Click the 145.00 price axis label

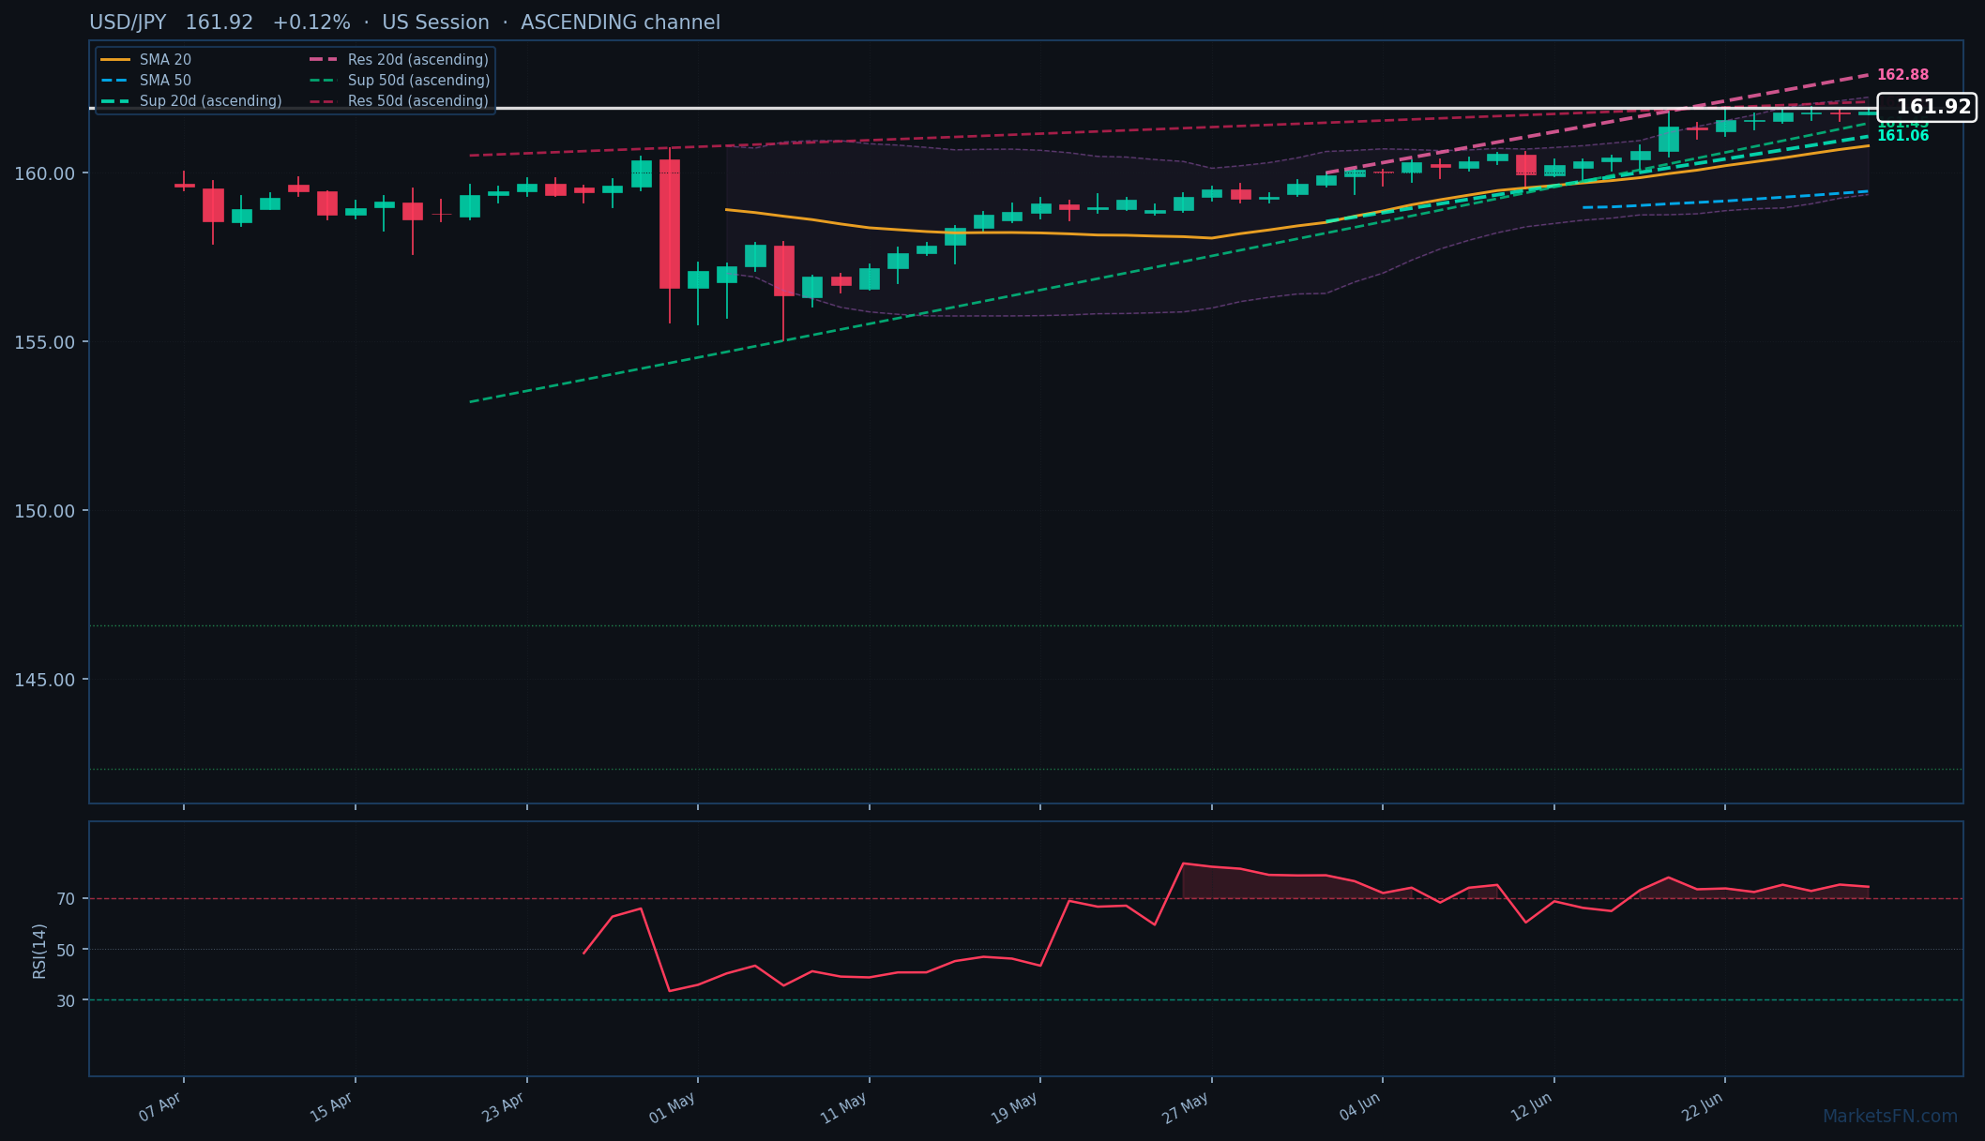click(44, 680)
